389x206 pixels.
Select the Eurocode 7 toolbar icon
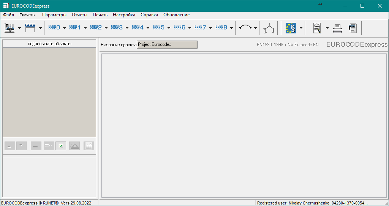tap(200, 28)
